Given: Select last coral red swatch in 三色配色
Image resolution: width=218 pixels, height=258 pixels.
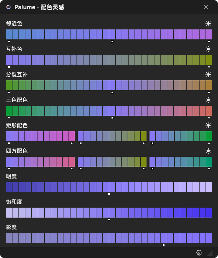Looking at the screenshot, I should 209,111.
